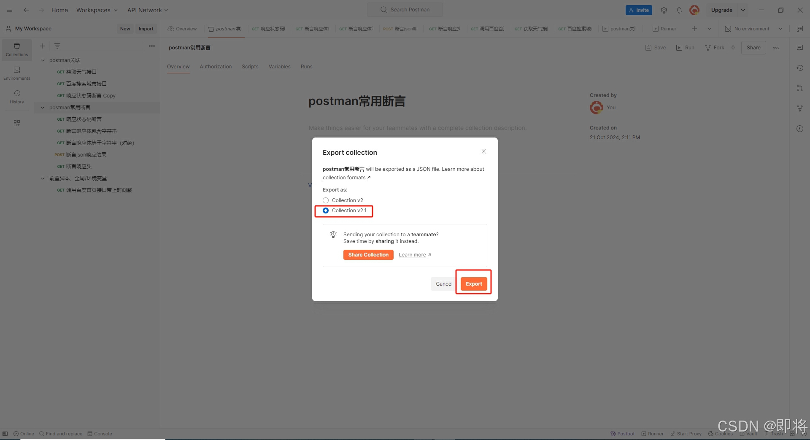Open a new tab with plus icon
Viewport: 810px width, 440px height.
click(694, 29)
